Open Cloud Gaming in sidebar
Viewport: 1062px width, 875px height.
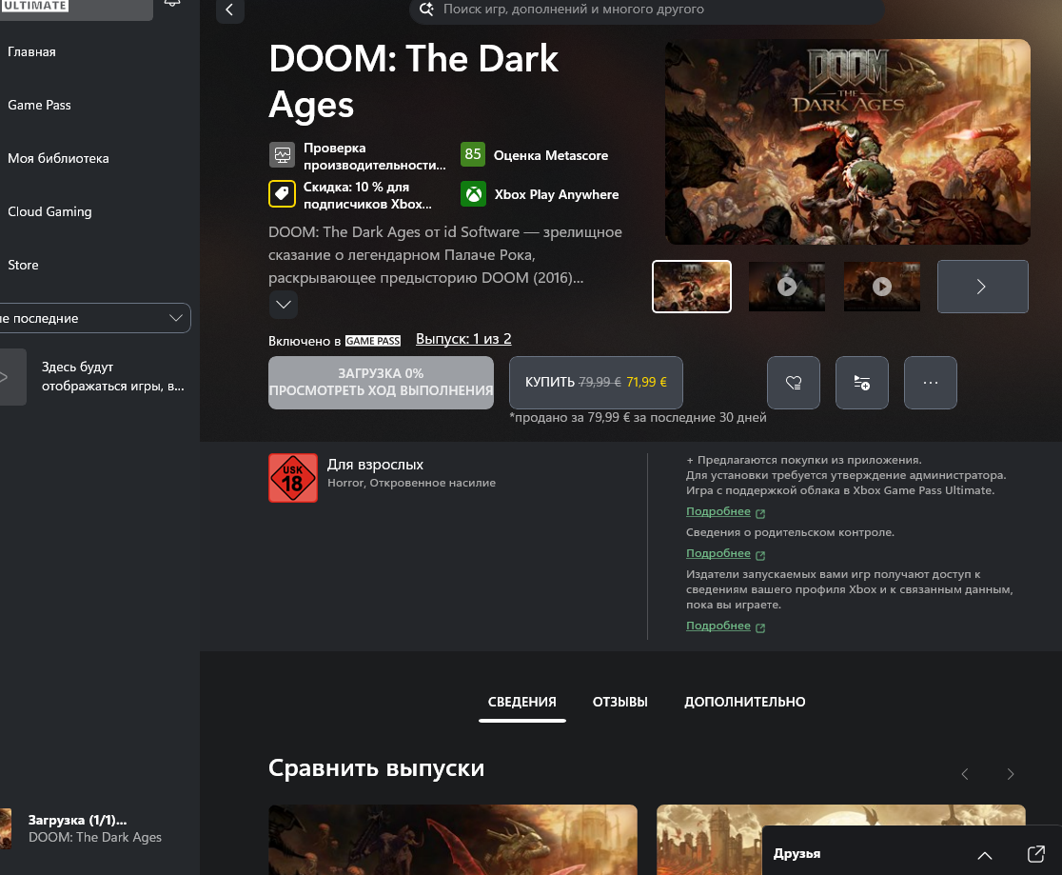click(49, 211)
